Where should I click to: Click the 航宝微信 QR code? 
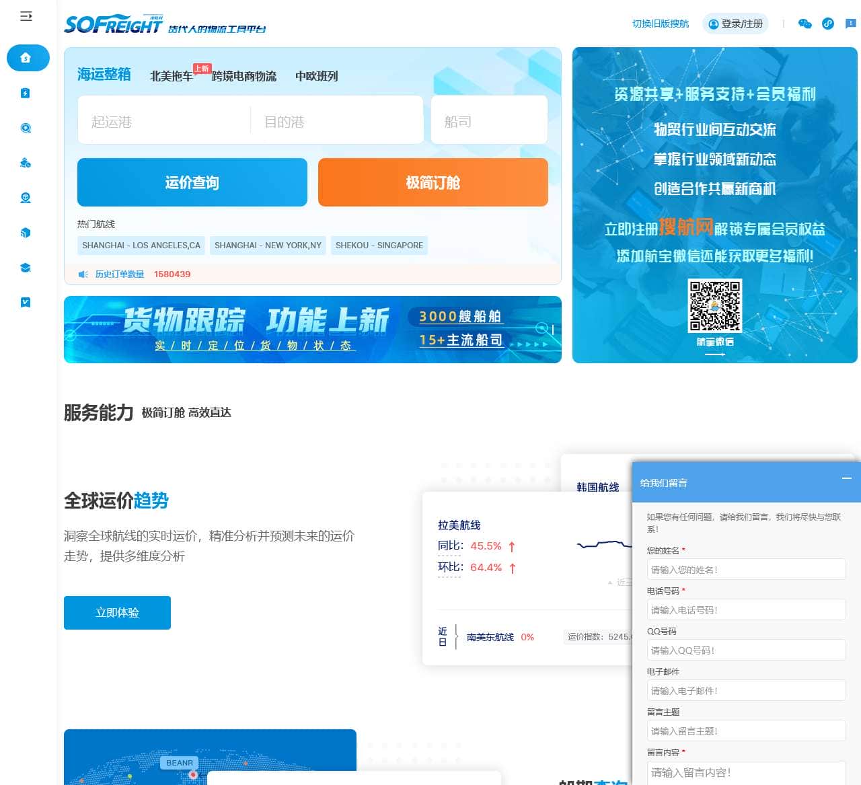point(714,306)
